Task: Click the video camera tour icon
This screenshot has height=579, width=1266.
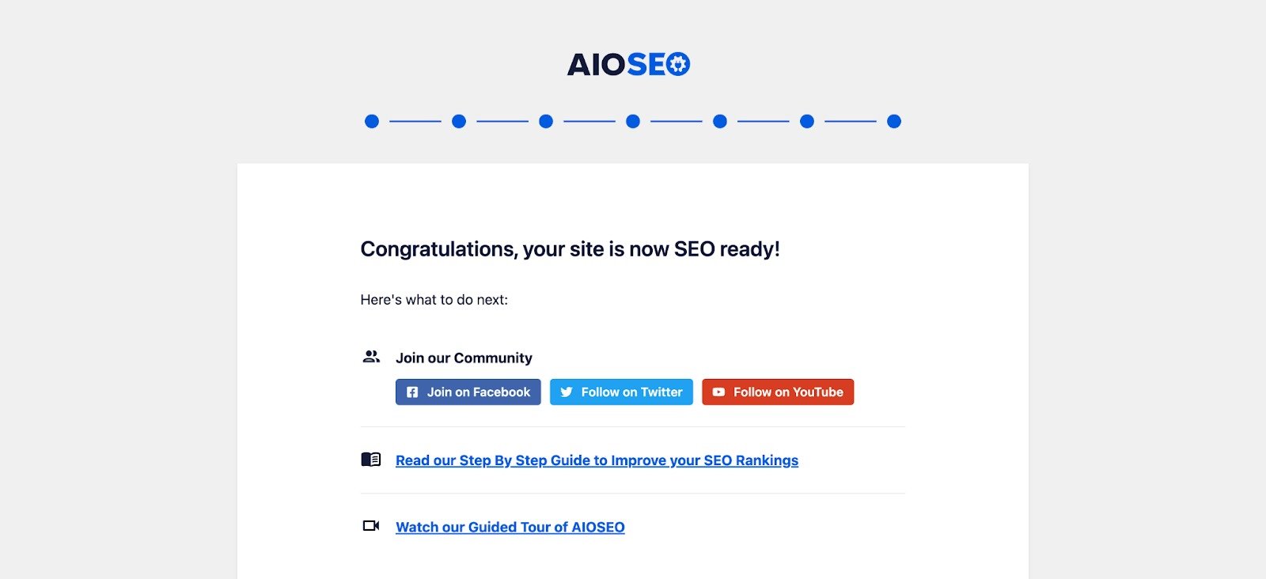Action: pos(371,526)
